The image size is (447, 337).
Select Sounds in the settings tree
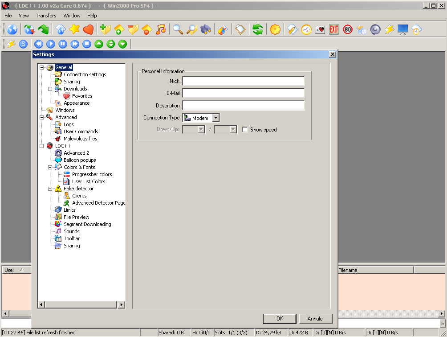pyautogui.click(x=71, y=231)
